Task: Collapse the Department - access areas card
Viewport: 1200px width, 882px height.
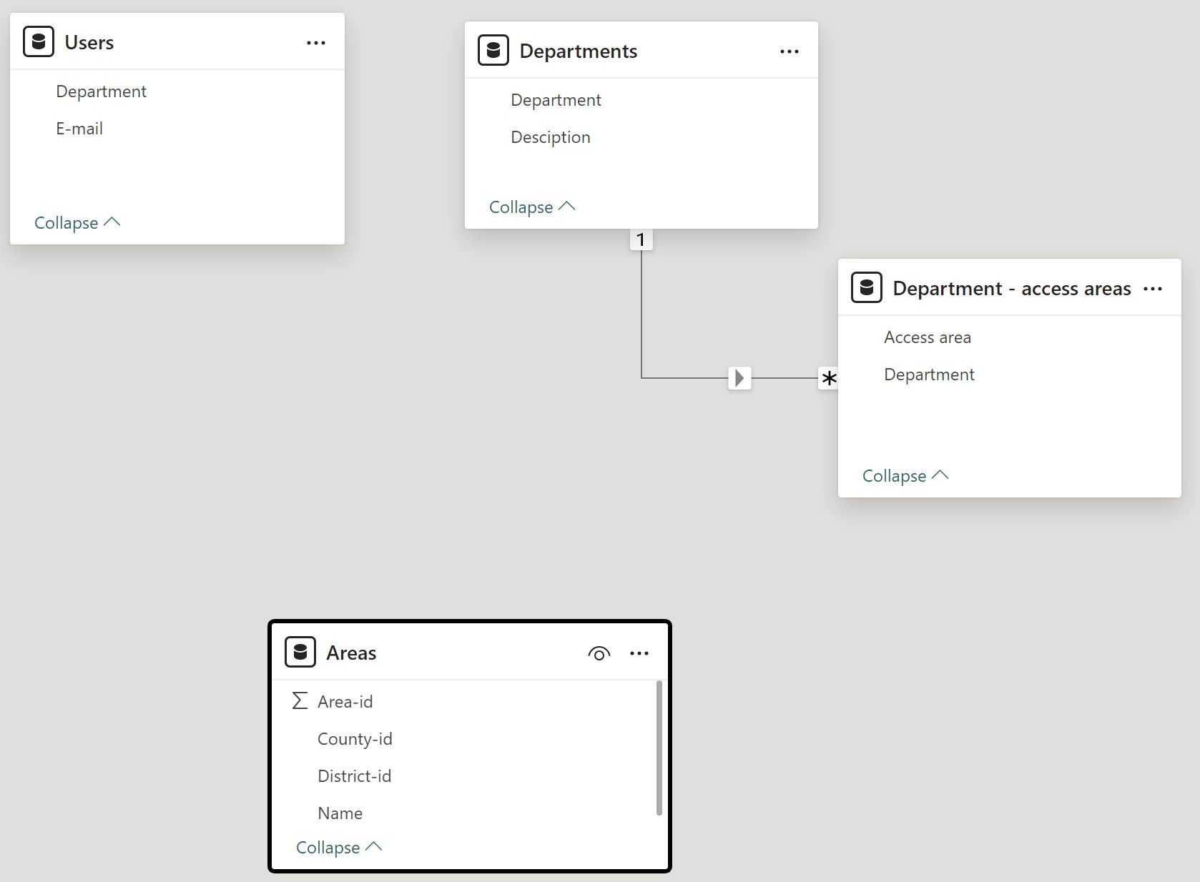Action: coord(905,475)
